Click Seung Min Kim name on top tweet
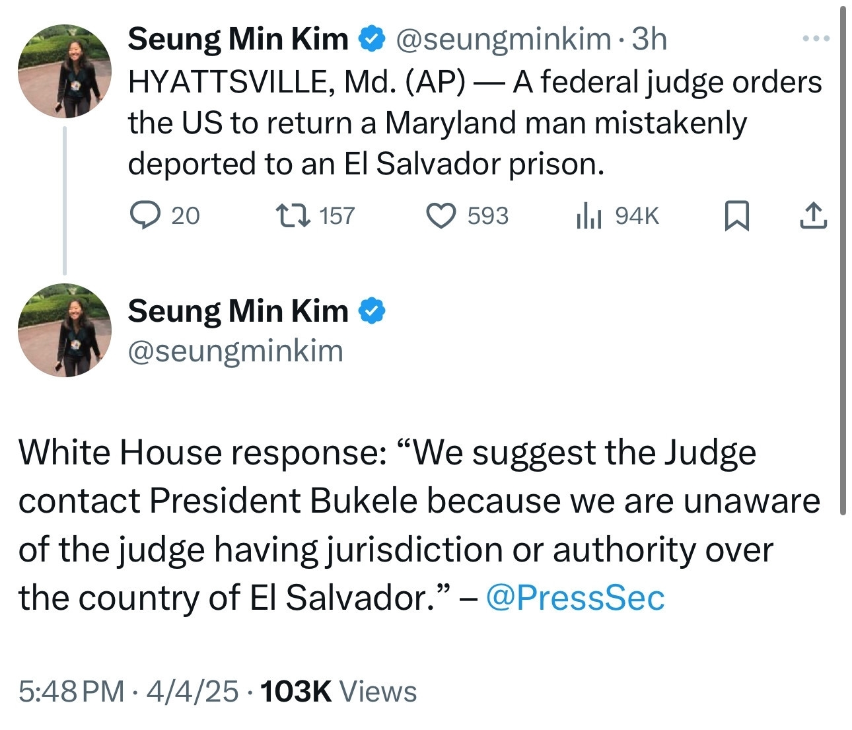 pos(238,39)
